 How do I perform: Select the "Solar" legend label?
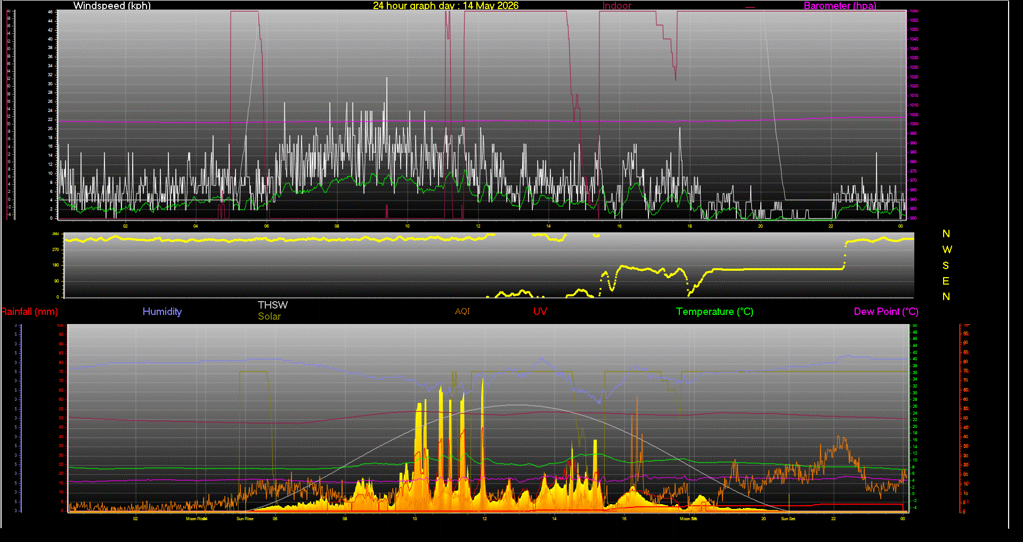tap(269, 316)
